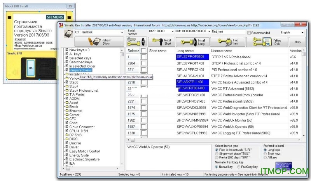The width and height of the screenshot is (311, 181).
Task: Select Short keys as preferred install
Action: coord(266,154)
